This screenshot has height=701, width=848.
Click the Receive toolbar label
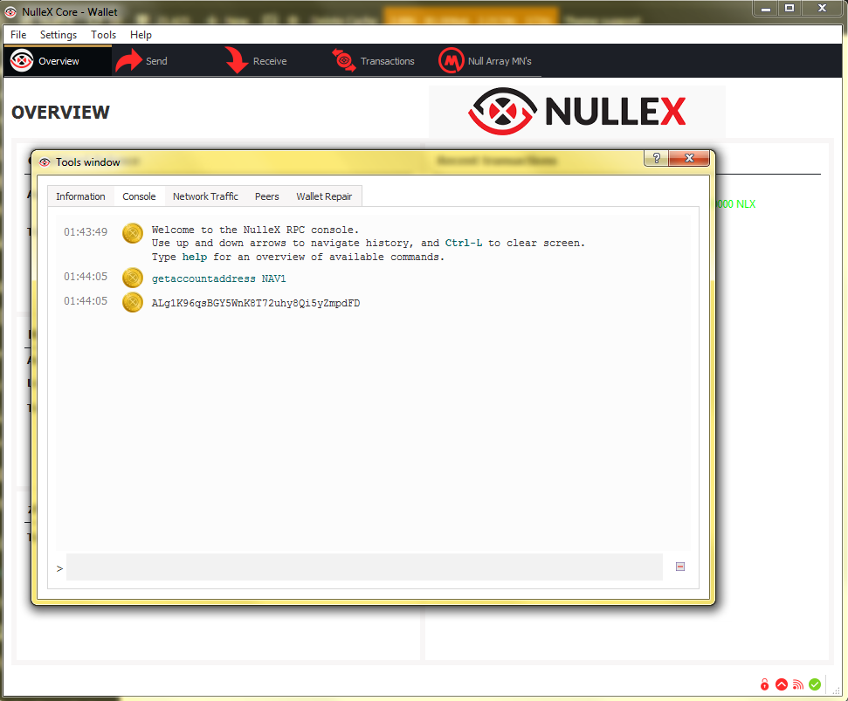[270, 61]
